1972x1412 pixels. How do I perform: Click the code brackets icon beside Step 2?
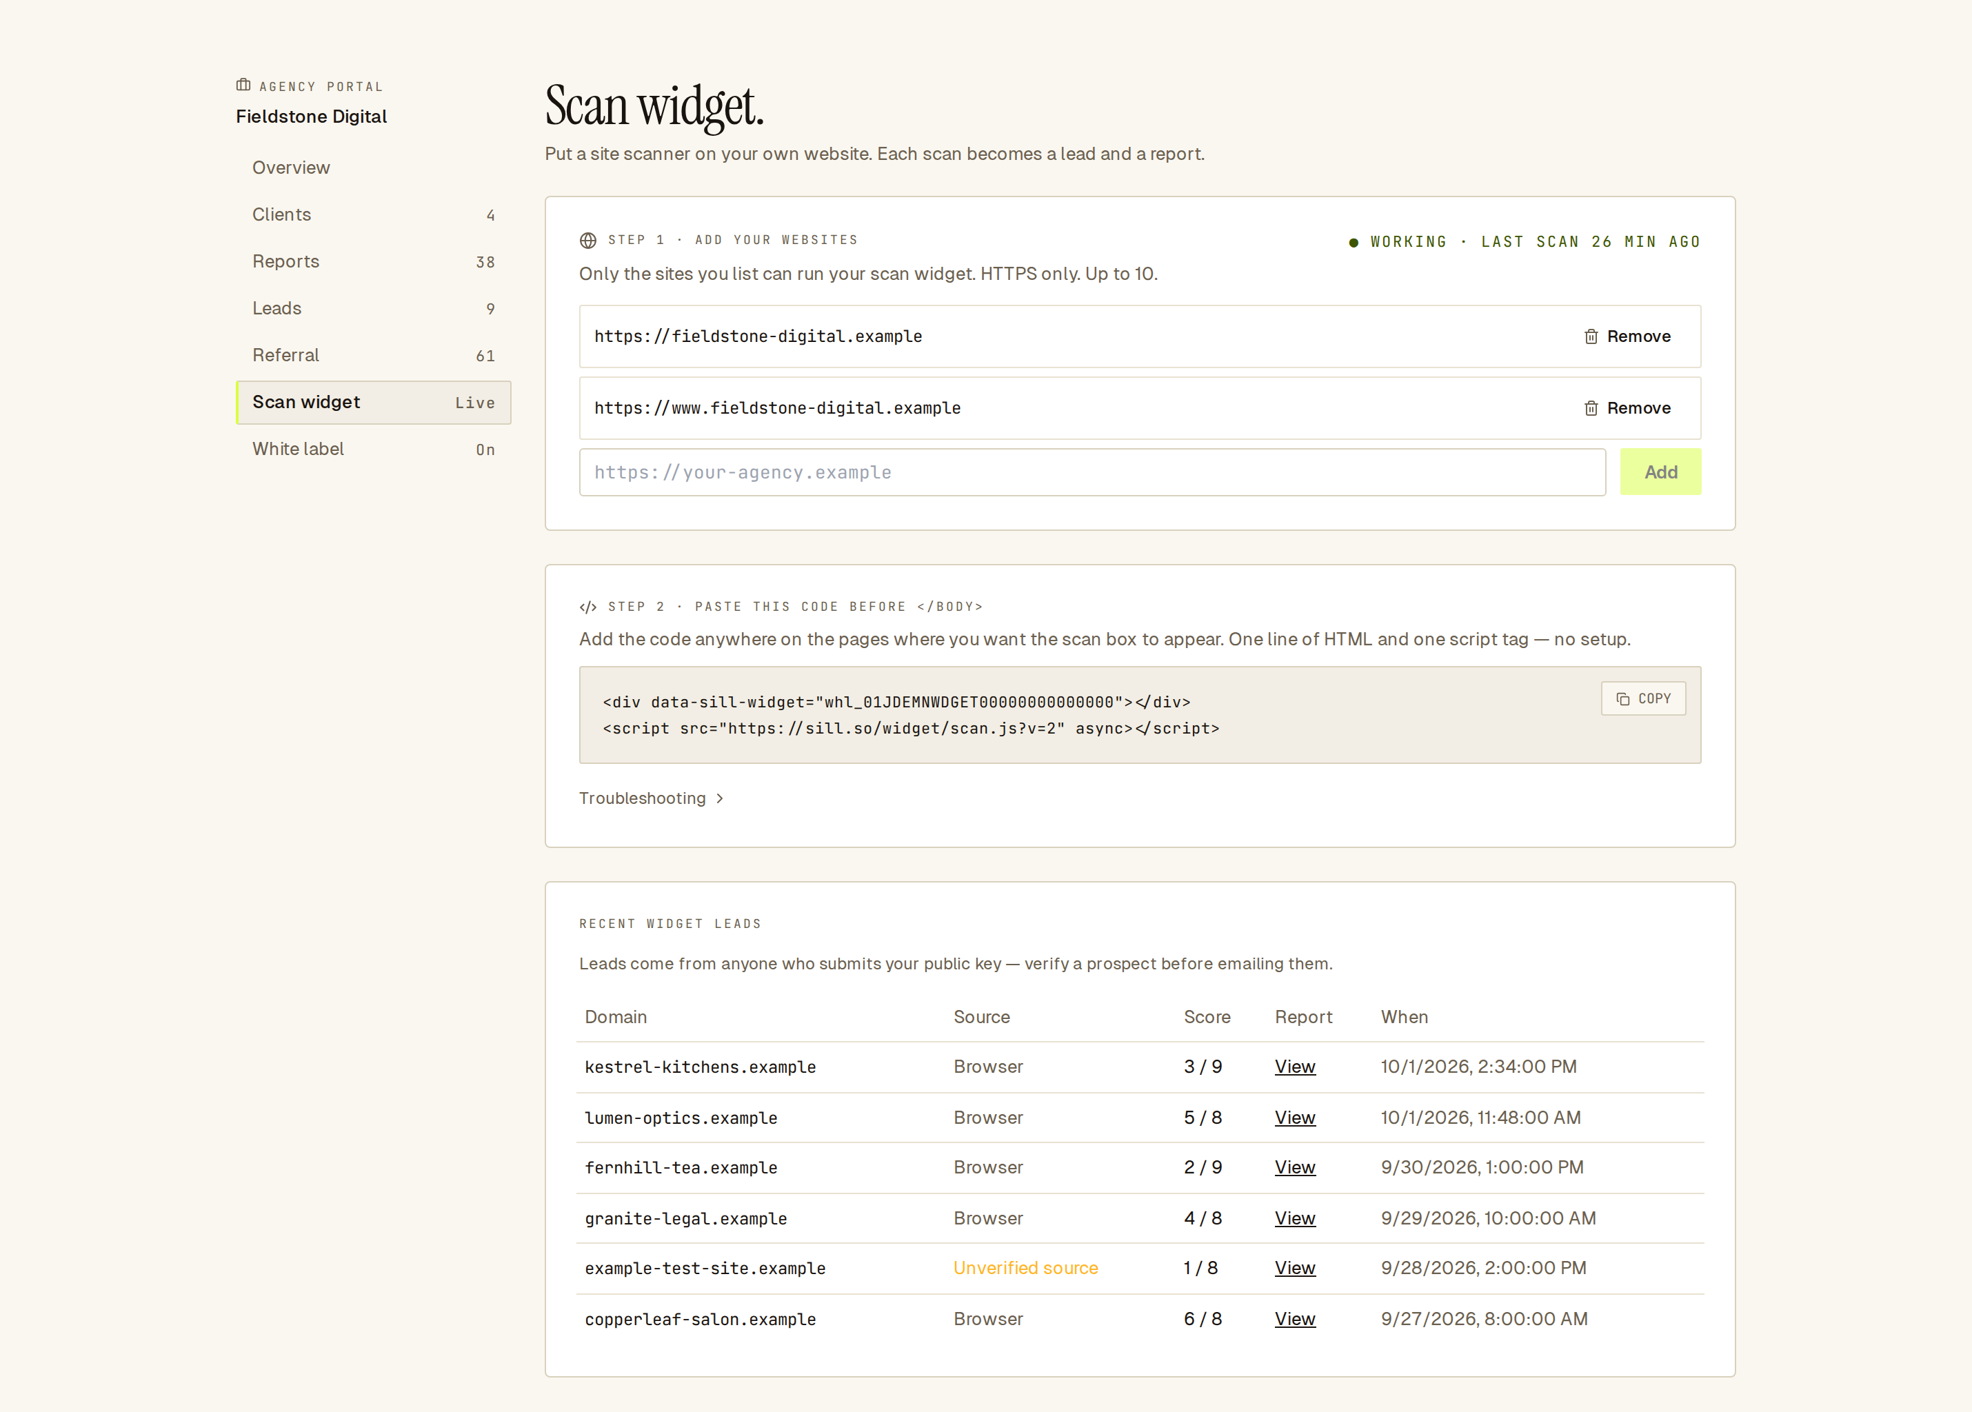click(587, 607)
